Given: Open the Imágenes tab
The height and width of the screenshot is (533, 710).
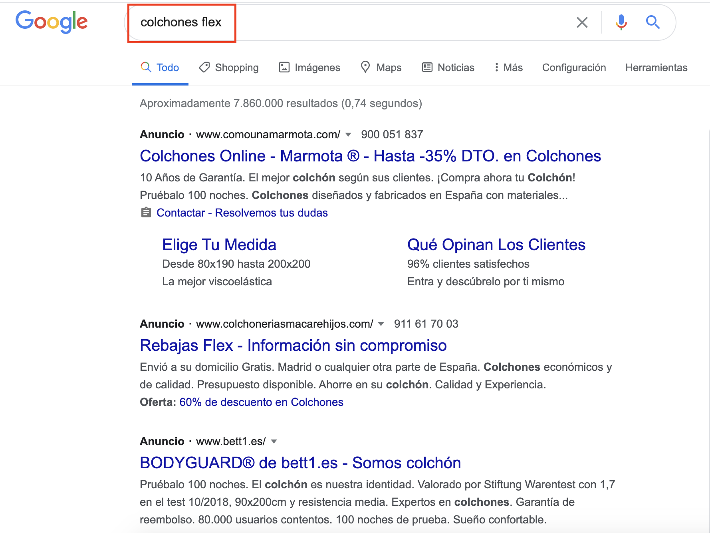Looking at the screenshot, I should (309, 68).
